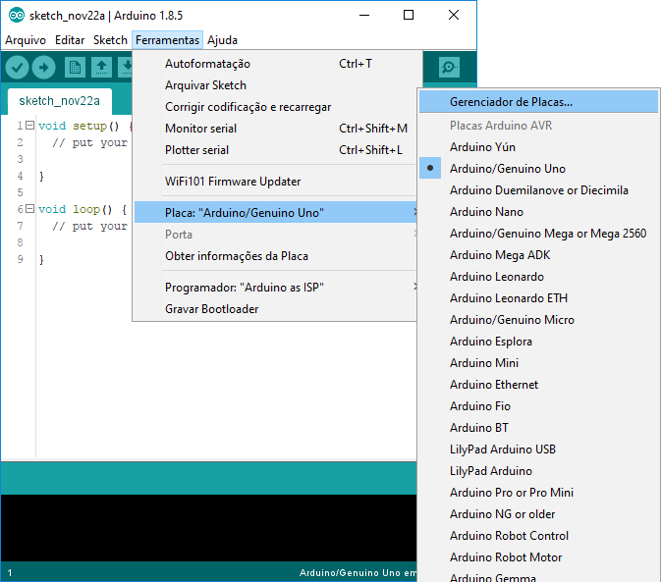Maximize the Arduino window

pos(409,15)
